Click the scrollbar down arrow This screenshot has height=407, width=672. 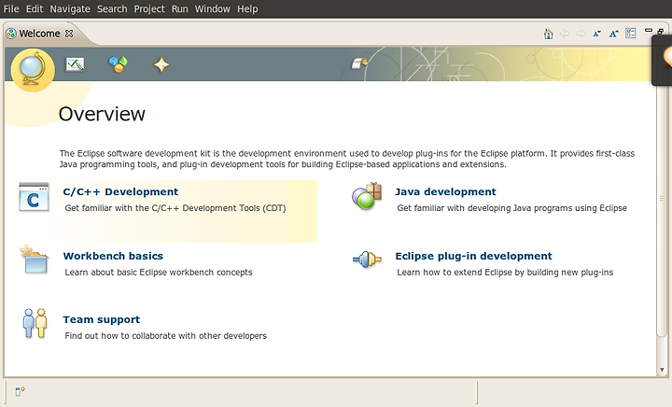662,370
